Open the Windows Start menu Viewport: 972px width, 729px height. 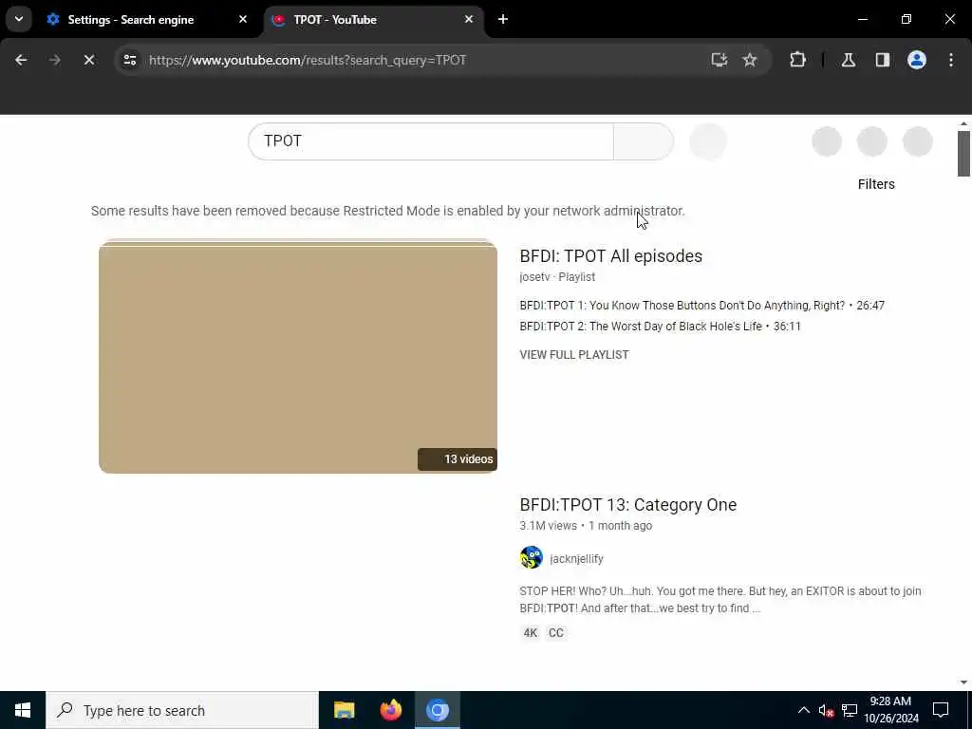[x=23, y=710]
